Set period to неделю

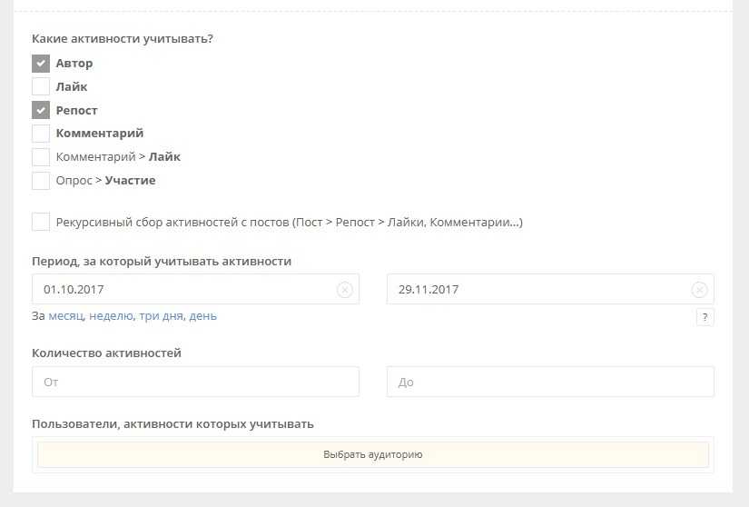(x=112, y=316)
